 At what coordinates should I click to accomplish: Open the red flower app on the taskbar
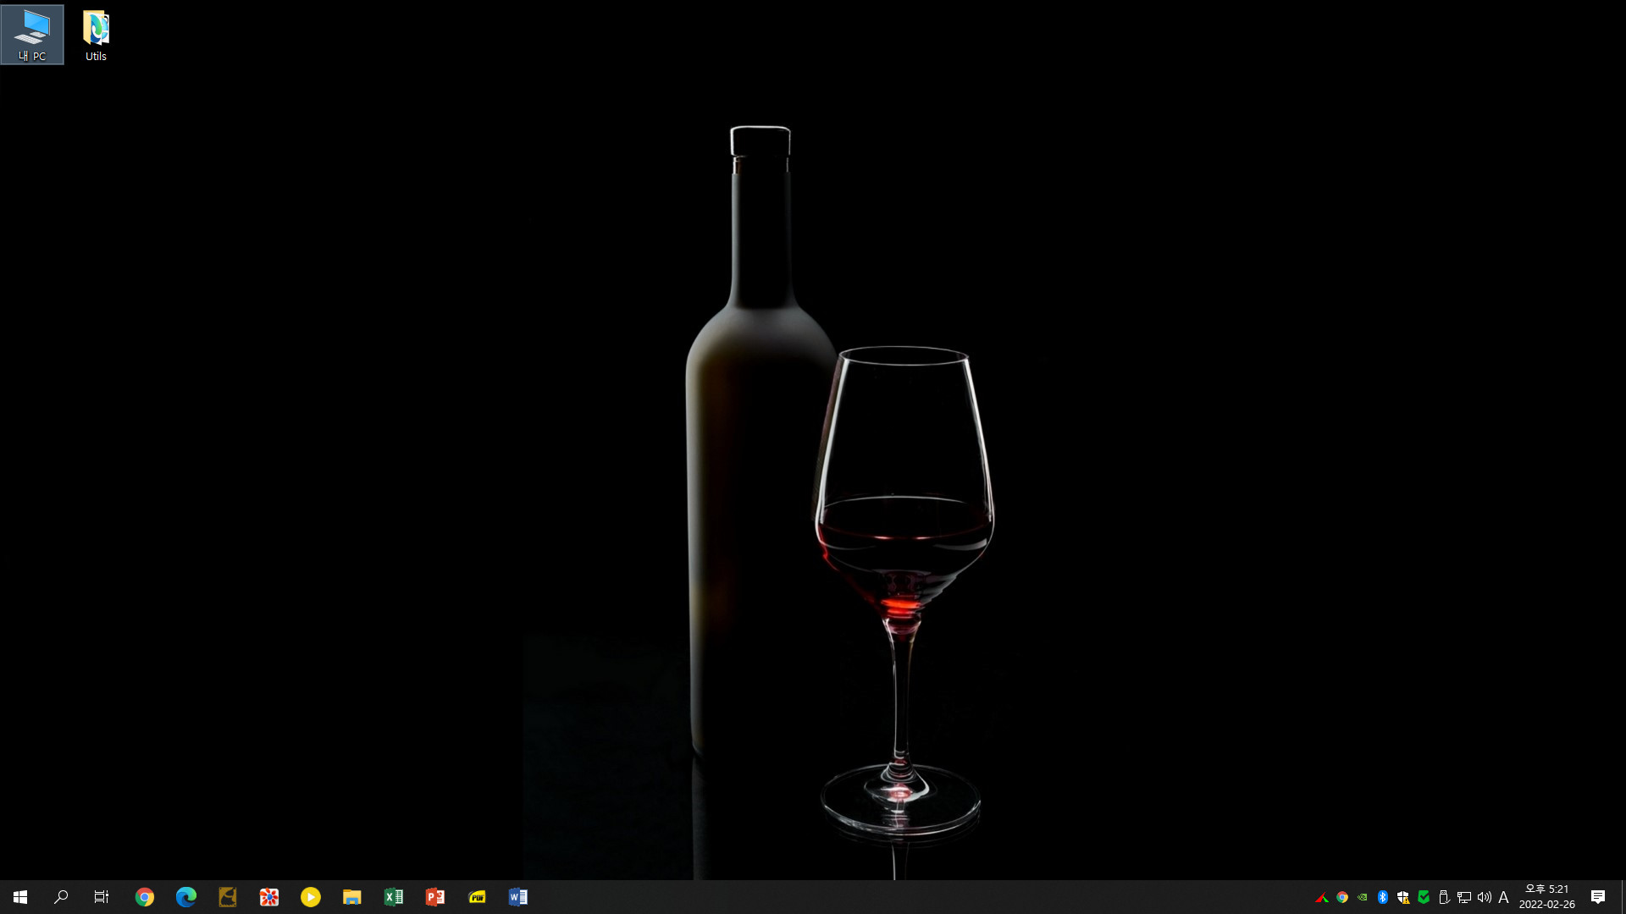pyautogui.click(x=269, y=897)
